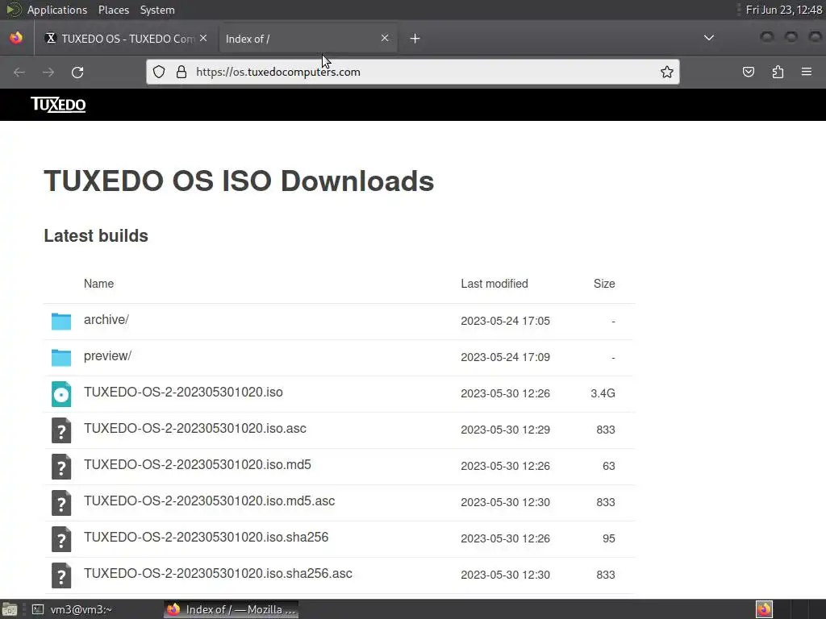
Task: Close the TUXEDO OS tab
Action: [x=203, y=38]
